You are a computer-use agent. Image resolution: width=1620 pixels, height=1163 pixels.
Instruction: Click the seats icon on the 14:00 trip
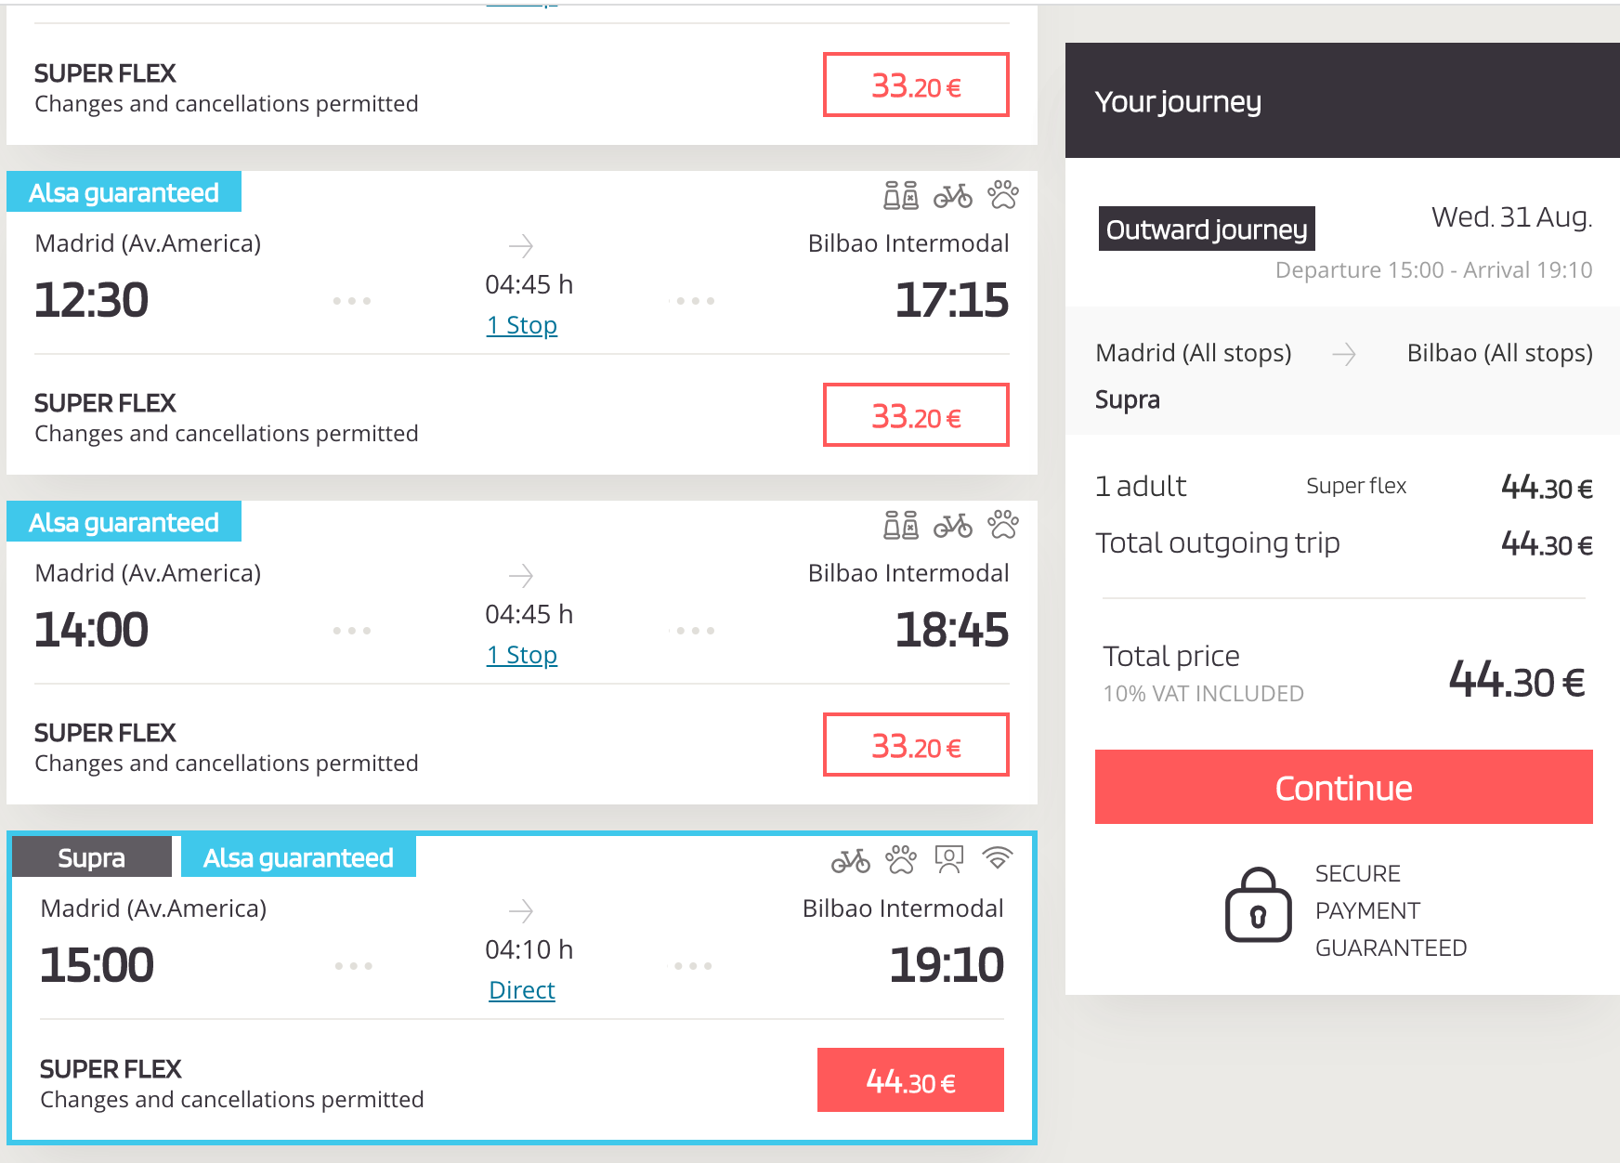tap(900, 525)
